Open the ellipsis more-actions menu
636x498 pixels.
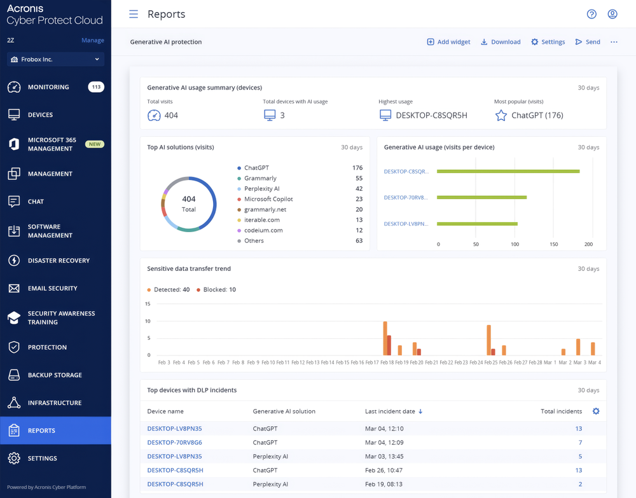[x=614, y=41]
